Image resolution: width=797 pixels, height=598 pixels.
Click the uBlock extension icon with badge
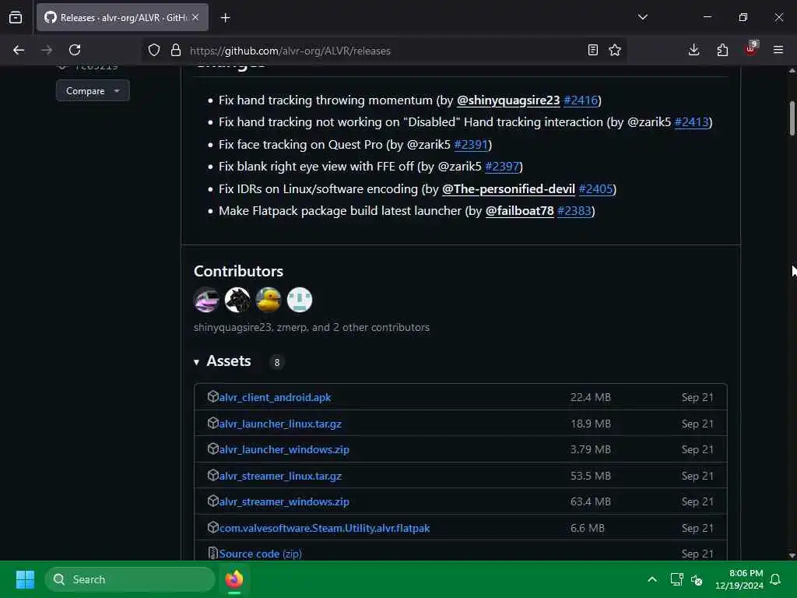point(751,49)
